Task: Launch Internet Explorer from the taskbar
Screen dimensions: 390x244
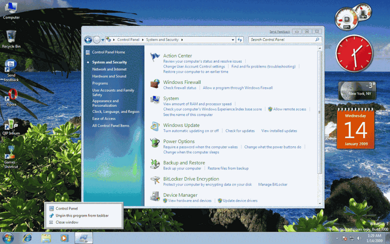Action: [27, 238]
